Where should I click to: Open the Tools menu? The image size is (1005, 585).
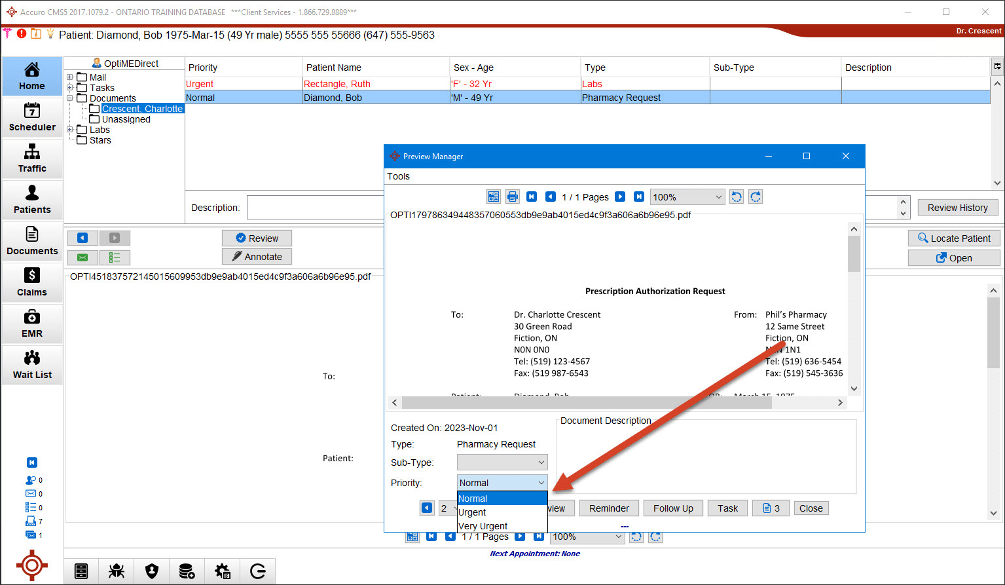(x=398, y=176)
